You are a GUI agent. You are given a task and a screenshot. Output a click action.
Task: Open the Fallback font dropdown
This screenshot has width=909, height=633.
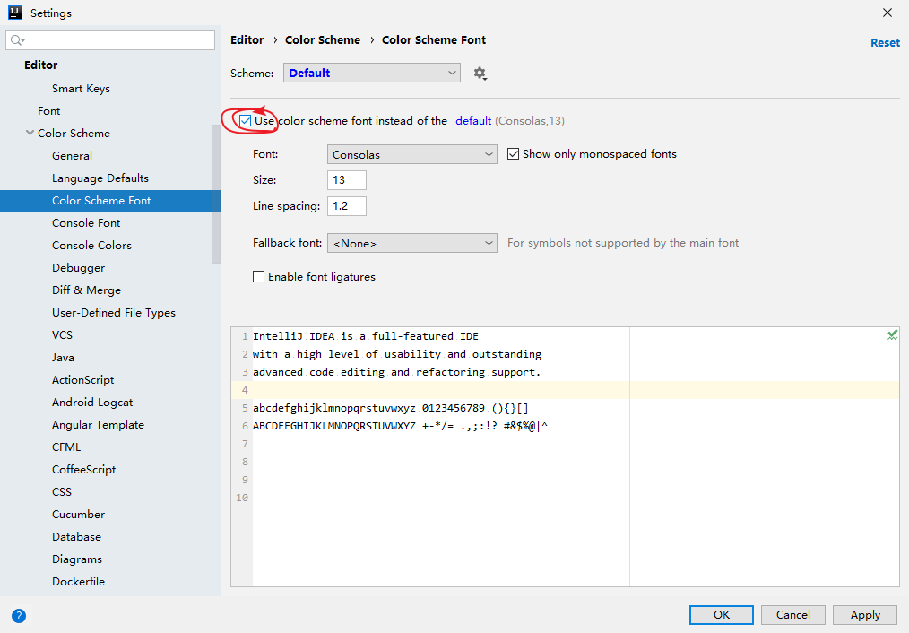click(x=412, y=243)
